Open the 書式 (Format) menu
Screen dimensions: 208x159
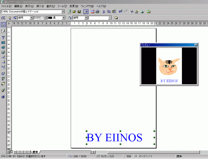point(50,6)
